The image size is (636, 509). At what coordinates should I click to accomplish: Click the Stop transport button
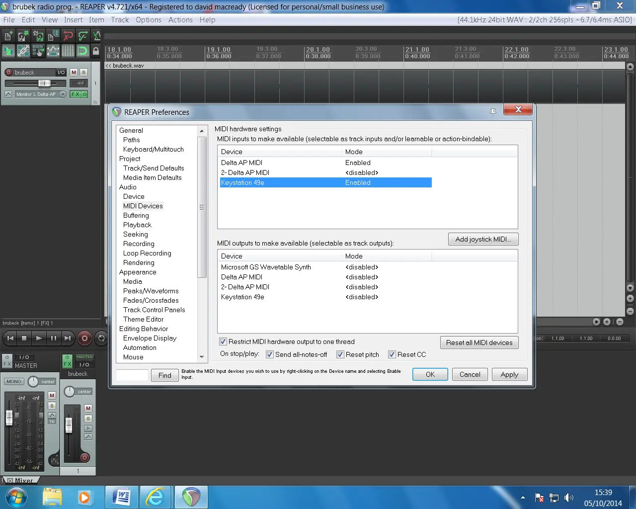(x=24, y=339)
